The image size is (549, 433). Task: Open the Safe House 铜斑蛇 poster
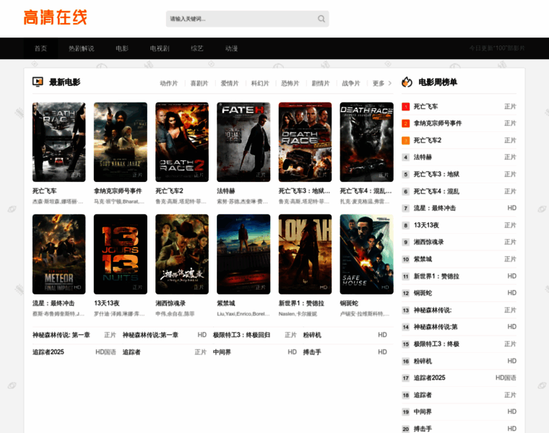[x=366, y=254]
